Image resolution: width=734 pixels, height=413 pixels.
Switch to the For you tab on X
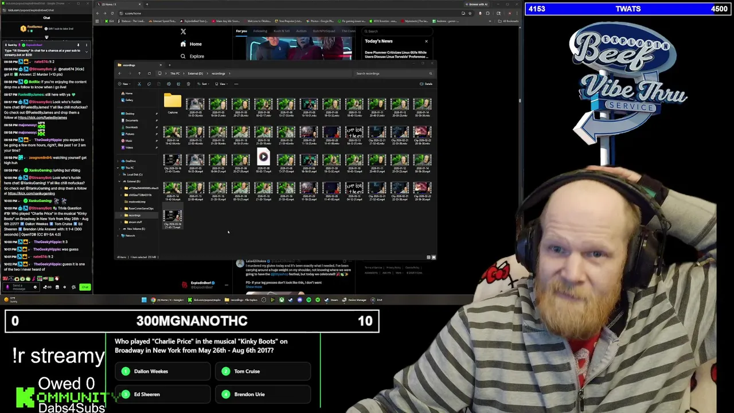pos(241,31)
